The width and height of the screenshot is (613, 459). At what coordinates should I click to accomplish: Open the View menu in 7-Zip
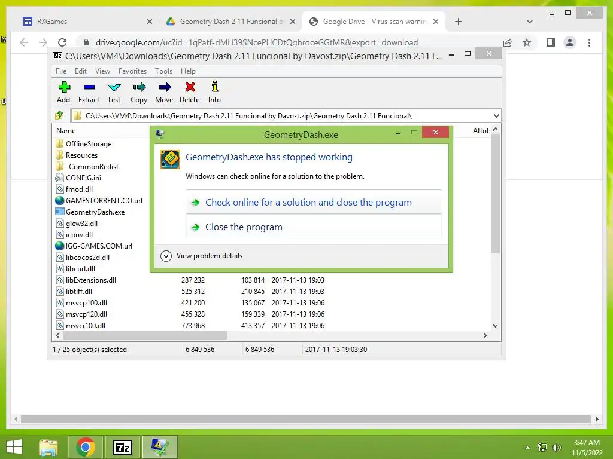pyautogui.click(x=102, y=71)
